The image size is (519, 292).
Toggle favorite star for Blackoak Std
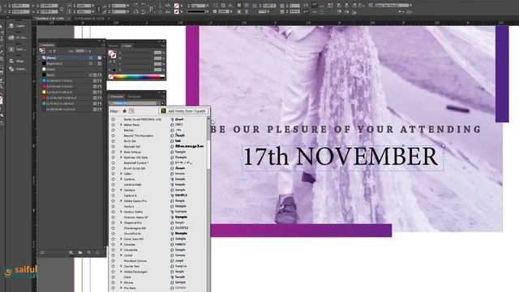coord(114,146)
